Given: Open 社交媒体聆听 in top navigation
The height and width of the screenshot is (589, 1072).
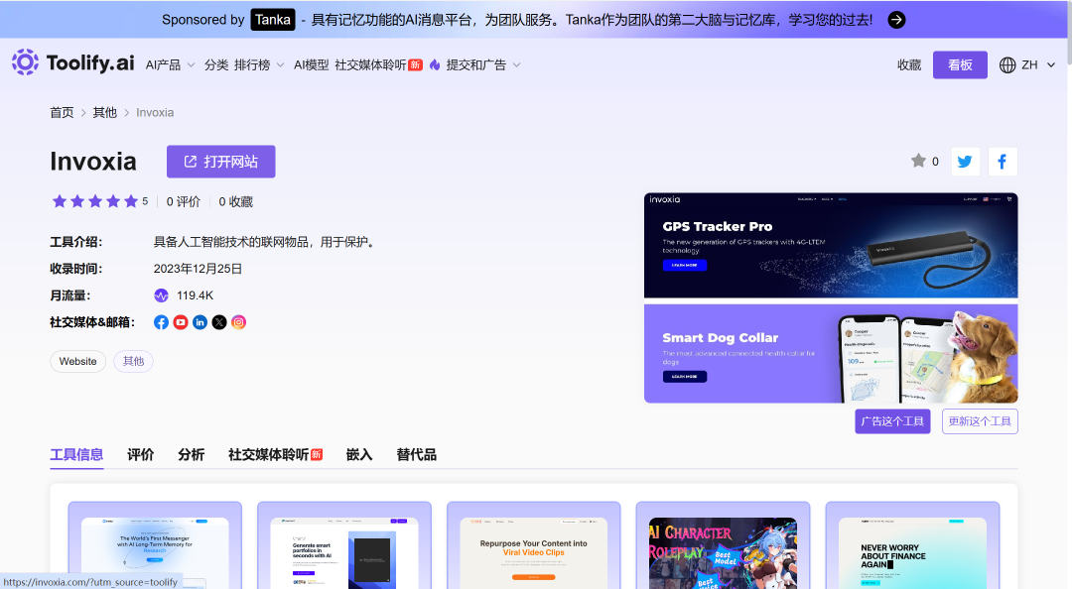Looking at the screenshot, I should click(378, 64).
